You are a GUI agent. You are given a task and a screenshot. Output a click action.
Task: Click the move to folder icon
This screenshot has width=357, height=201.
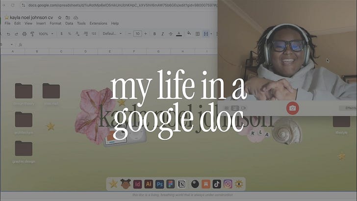point(68,18)
